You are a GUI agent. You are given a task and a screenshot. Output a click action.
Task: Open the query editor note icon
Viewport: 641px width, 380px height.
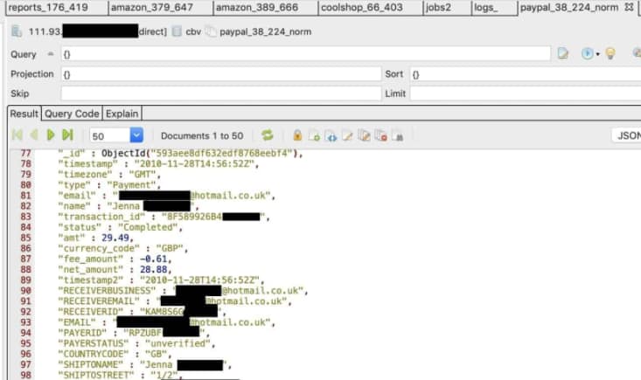coord(564,54)
